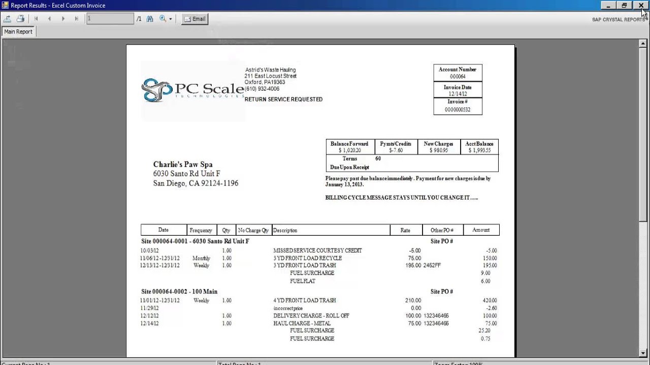Close the Report Results window
650x365 pixels.
point(641,5)
